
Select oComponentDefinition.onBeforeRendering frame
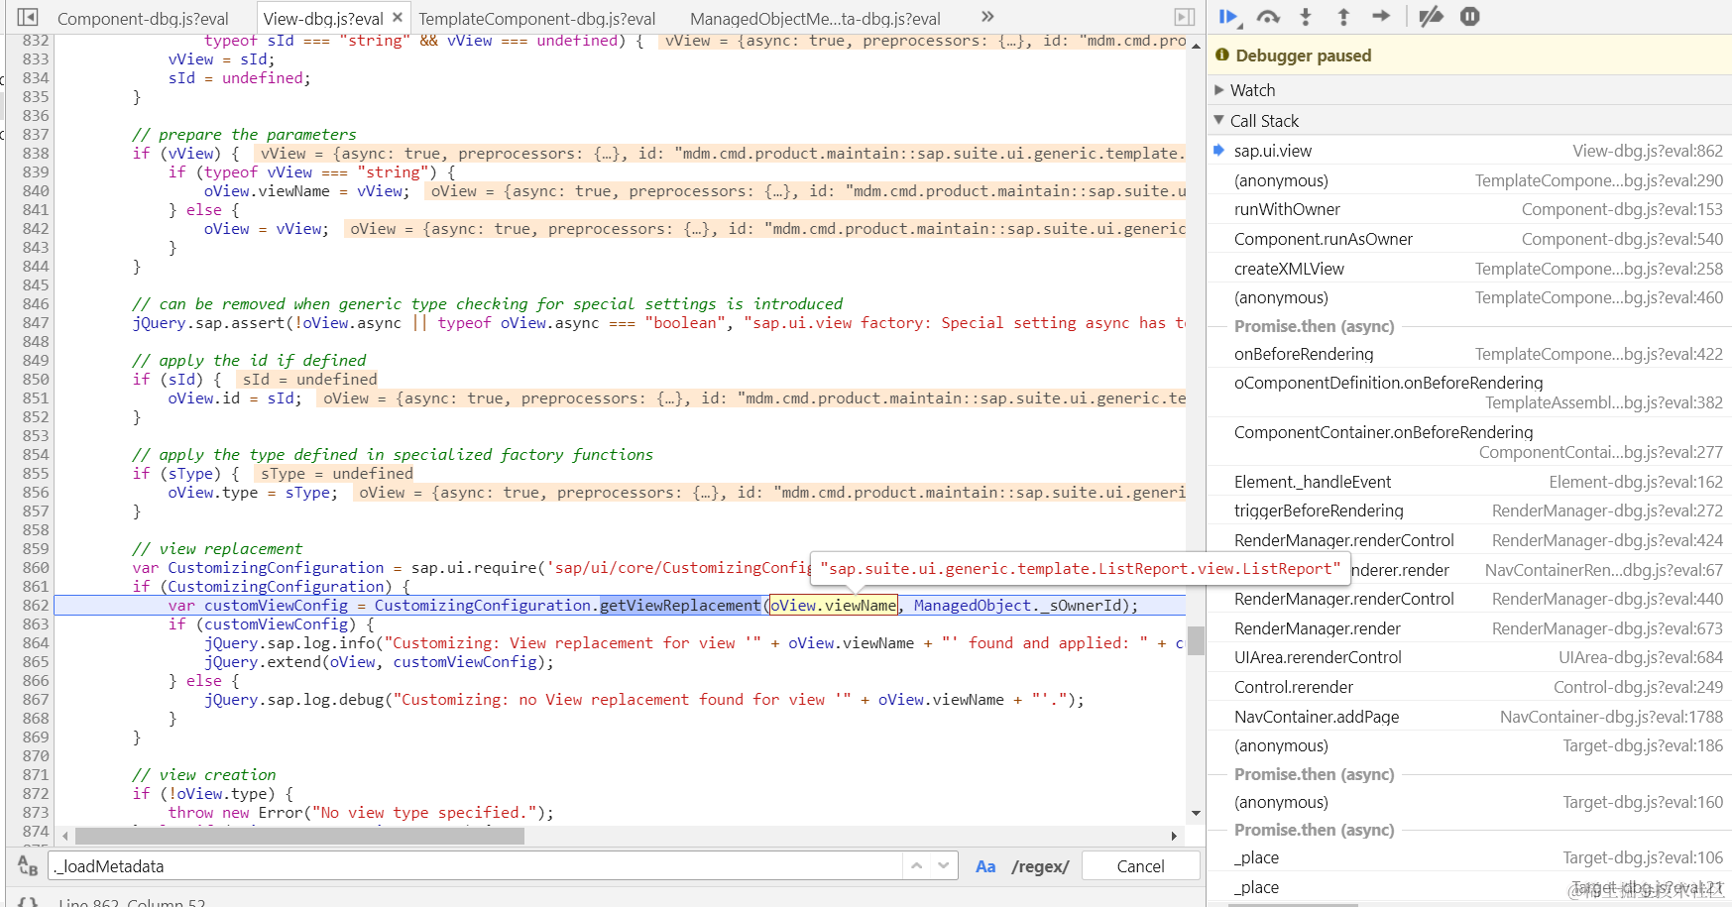click(1469, 393)
